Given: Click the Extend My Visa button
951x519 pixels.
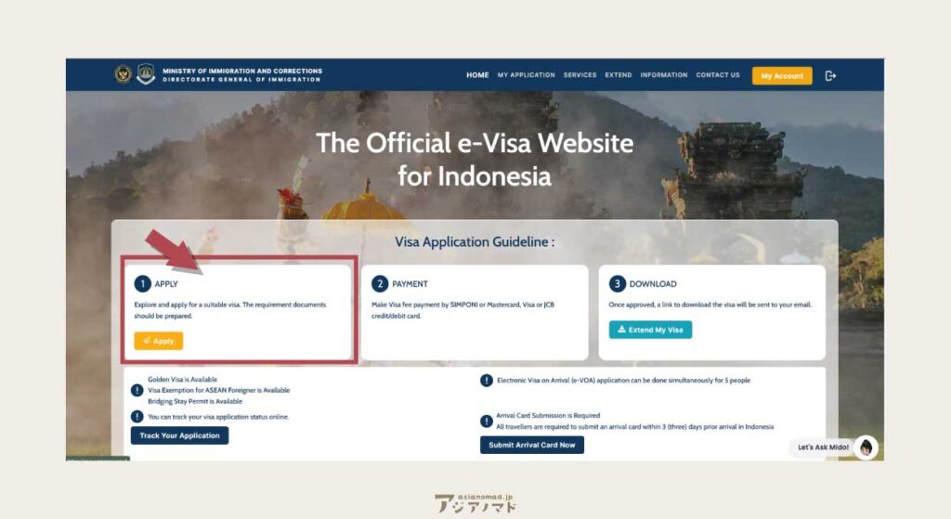Looking at the screenshot, I should (x=650, y=330).
